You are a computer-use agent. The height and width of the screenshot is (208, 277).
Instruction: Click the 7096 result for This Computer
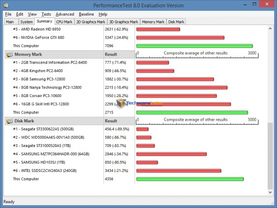[109, 46]
